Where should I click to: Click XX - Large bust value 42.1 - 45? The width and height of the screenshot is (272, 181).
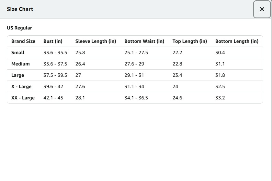pyautogui.click(x=53, y=98)
